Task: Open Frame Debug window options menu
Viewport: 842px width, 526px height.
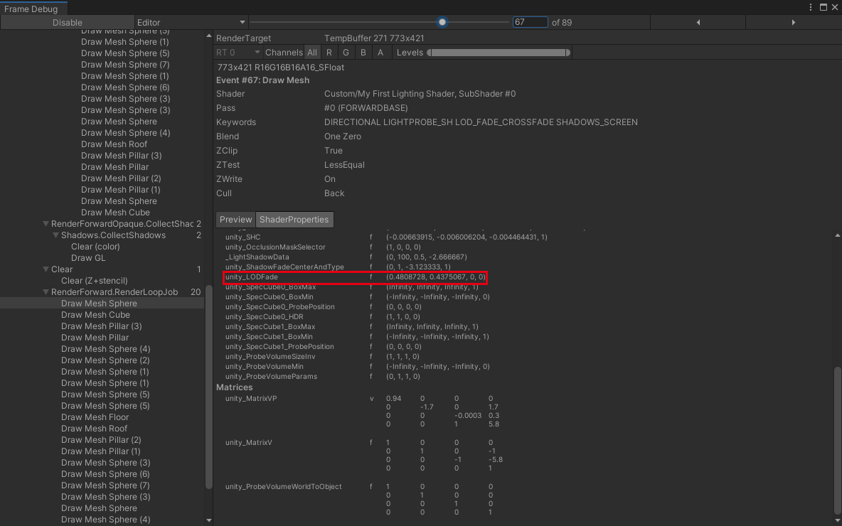Action: [811, 7]
